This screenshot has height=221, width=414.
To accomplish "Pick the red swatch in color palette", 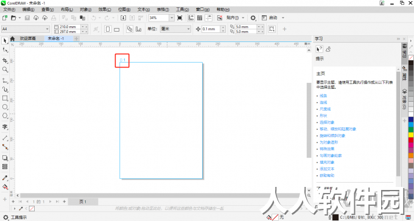I will point(411,140).
